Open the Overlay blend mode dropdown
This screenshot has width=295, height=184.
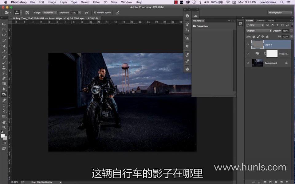(x=259, y=31)
